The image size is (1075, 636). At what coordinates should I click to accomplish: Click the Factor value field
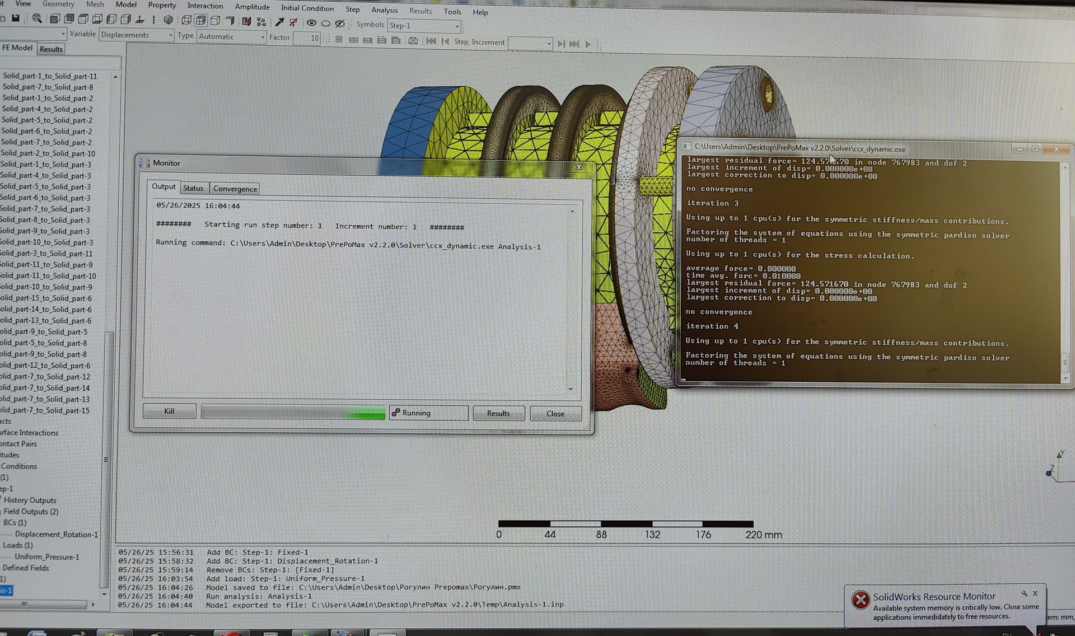pyautogui.click(x=307, y=38)
